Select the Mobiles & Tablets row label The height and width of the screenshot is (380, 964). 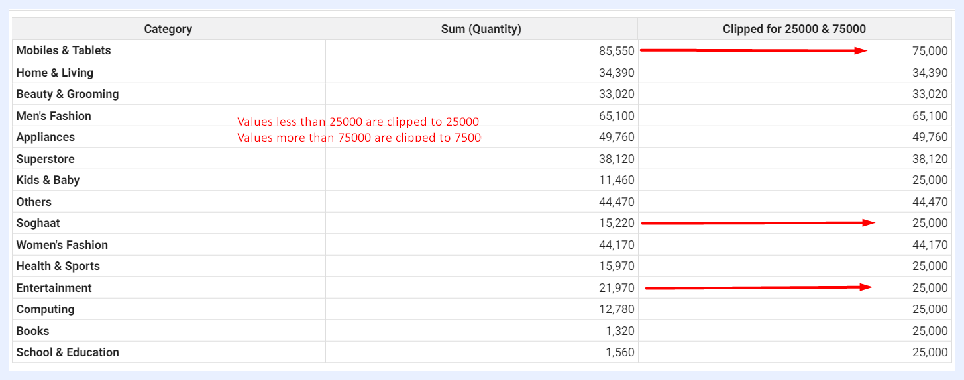point(64,50)
